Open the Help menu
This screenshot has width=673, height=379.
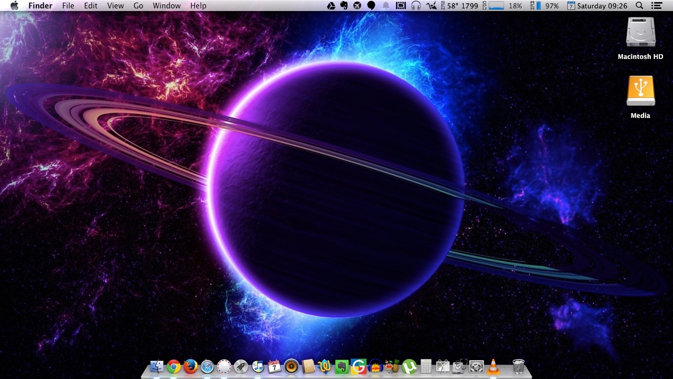[x=198, y=6]
